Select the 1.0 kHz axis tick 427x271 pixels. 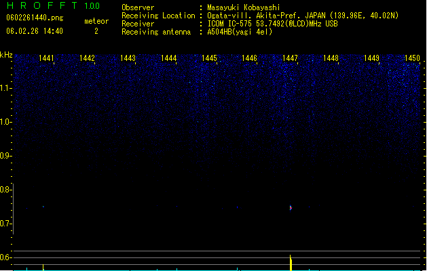5,122
